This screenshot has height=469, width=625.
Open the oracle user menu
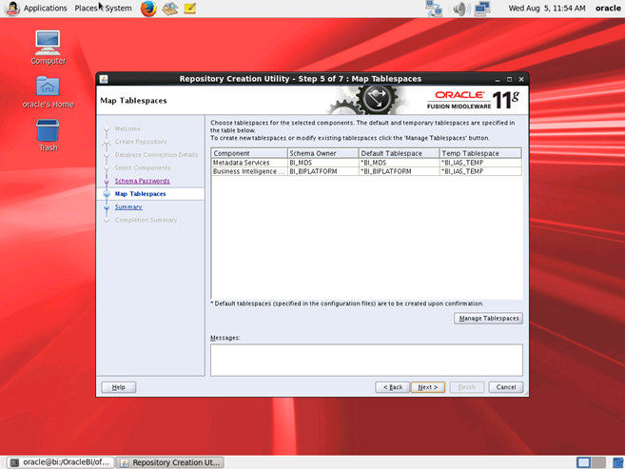(x=608, y=8)
